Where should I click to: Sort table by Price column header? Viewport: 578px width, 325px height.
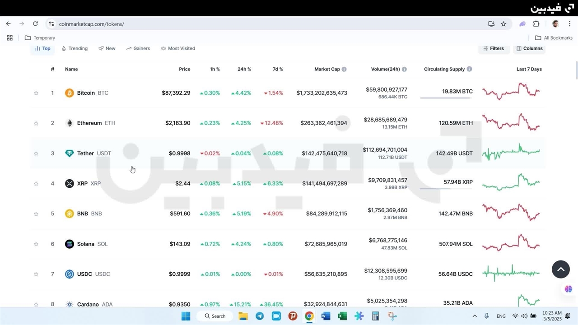[184, 70]
